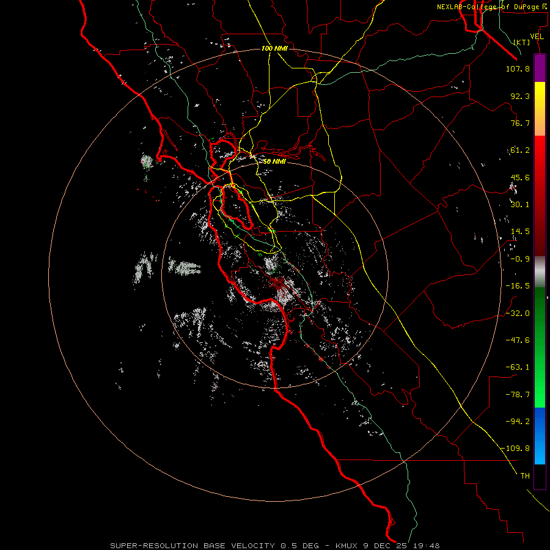Click the 100 NMI range ring label
Viewport: 550px width, 550px height.
274,48
